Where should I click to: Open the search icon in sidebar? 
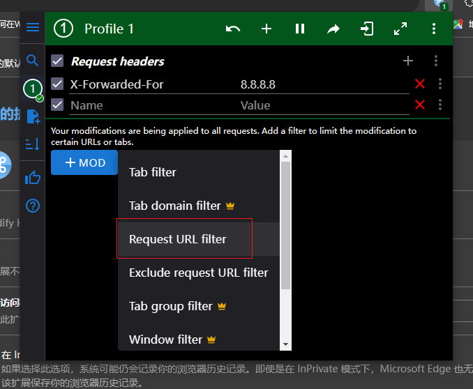pos(33,61)
